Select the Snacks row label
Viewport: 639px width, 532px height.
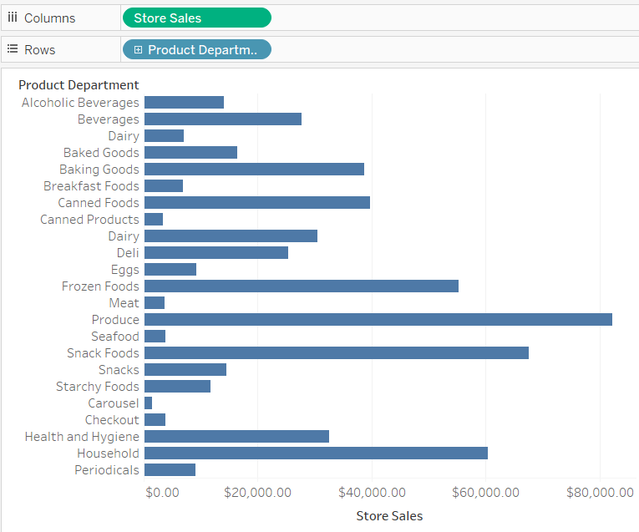coord(119,370)
